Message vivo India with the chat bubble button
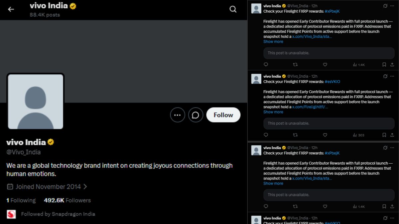The height and width of the screenshot is (224, 399). point(196,115)
